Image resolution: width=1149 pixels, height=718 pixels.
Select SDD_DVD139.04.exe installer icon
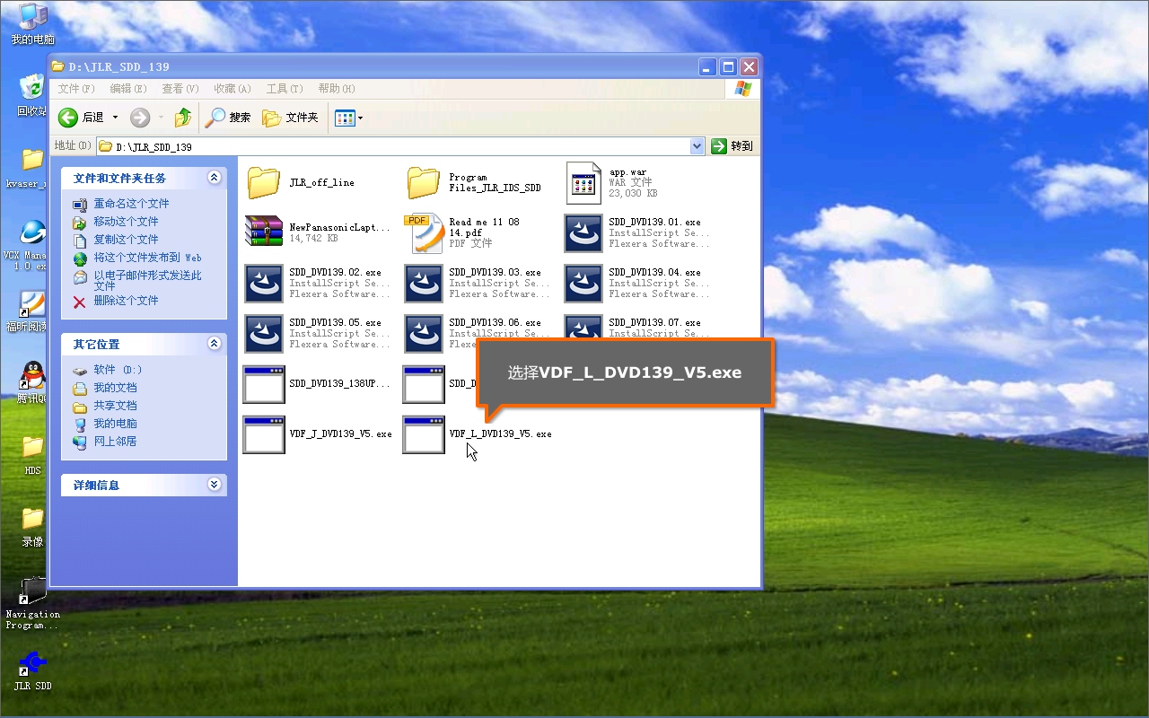583,284
